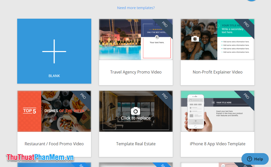Click the 'TOP 5' orange banner on the food template

click(30, 110)
